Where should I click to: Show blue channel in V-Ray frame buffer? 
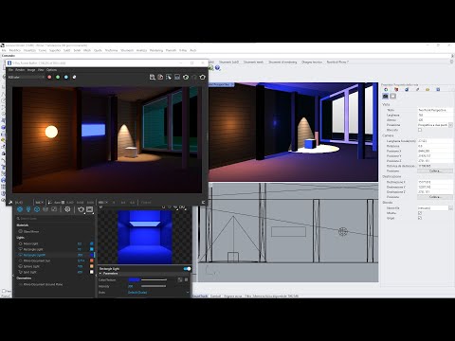tap(66, 77)
